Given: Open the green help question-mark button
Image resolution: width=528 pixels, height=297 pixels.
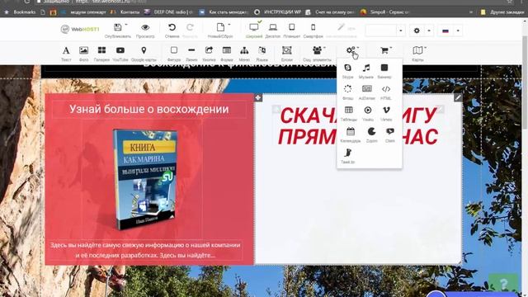Looking at the screenshot, I should (503, 283).
